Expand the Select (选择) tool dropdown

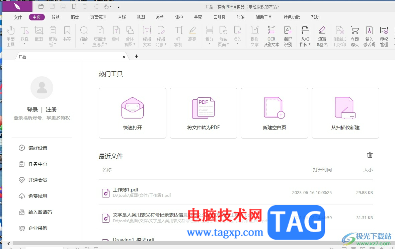[25, 44]
